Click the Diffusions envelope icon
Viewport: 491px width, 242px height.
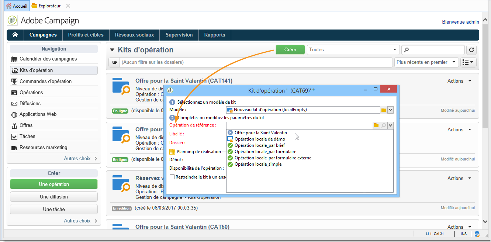[x=14, y=104]
